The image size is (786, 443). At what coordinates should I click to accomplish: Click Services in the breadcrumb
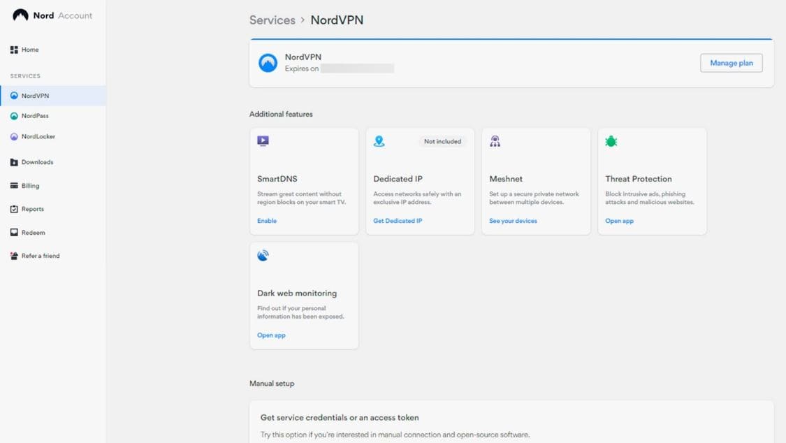(x=272, y=20)
